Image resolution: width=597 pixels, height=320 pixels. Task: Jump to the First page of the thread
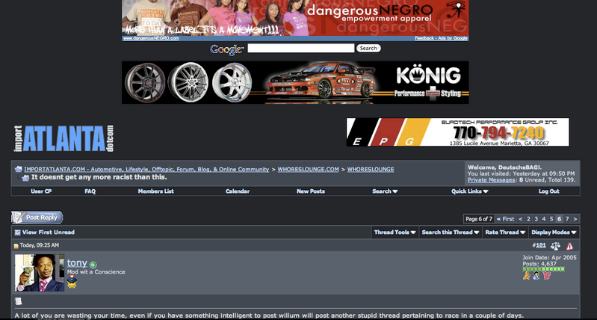pyautogui.click(x=505, y=219)
